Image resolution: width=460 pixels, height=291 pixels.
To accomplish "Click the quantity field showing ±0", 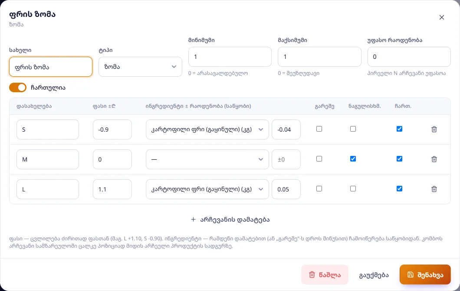I will click(286, 159).
